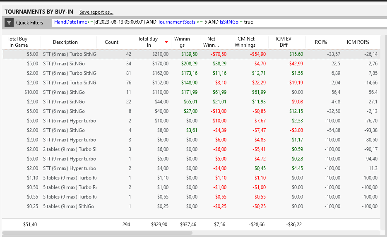Click the Total Buy-In value $170,00
This screenshot has width=387, height=237.
[x=161, y=64]
